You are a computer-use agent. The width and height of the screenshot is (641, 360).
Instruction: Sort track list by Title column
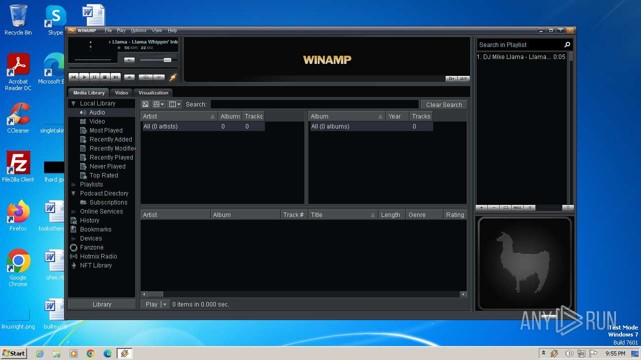coord(343,215)
